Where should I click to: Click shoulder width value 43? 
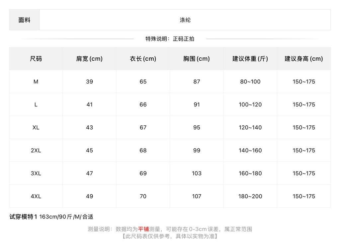pos(89,128)
